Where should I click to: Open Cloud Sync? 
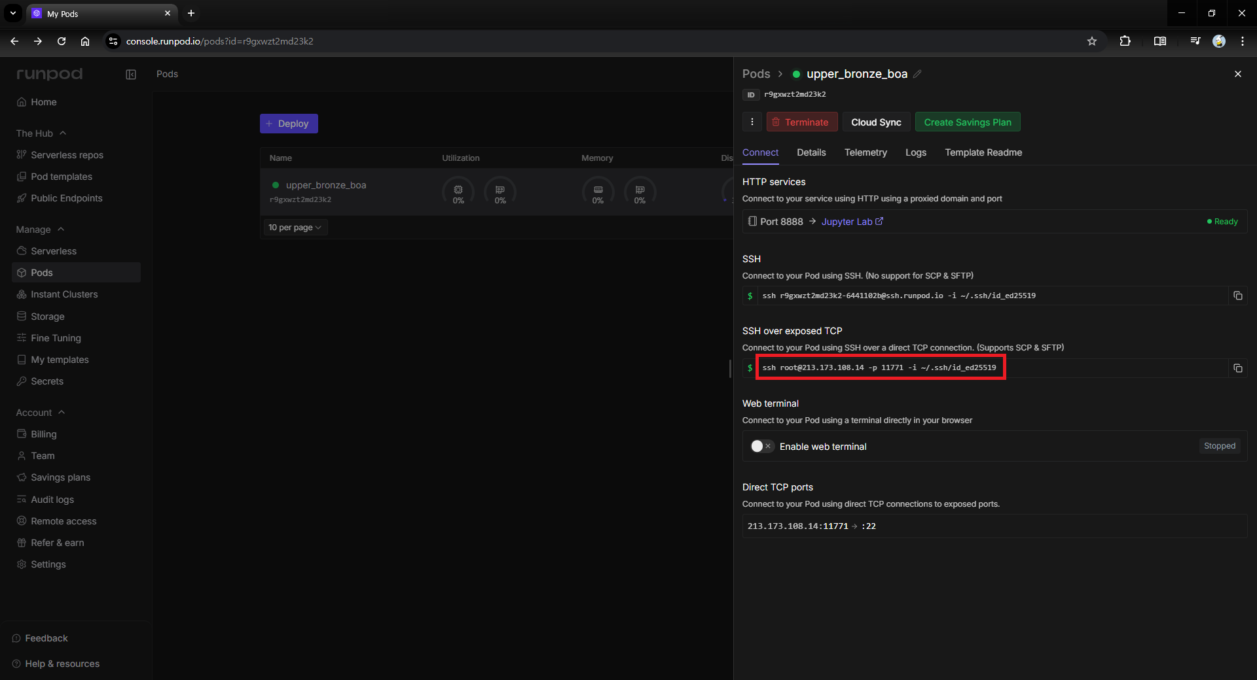click(876, 122)
